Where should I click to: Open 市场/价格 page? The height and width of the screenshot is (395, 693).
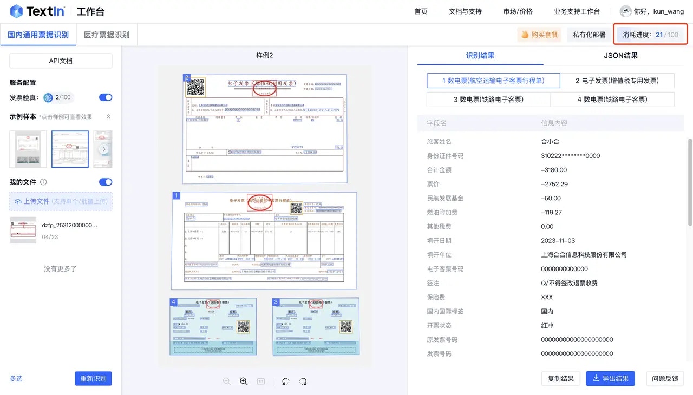[x=518, y=11]
